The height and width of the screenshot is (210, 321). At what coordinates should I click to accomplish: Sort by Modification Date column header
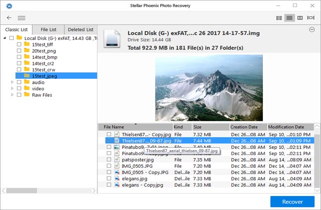pos(291,127)
